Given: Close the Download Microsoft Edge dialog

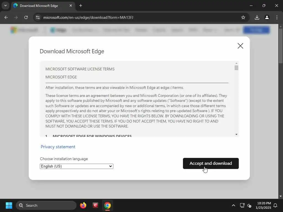Looking at the screenshot, I should click(x=240, y=46).
